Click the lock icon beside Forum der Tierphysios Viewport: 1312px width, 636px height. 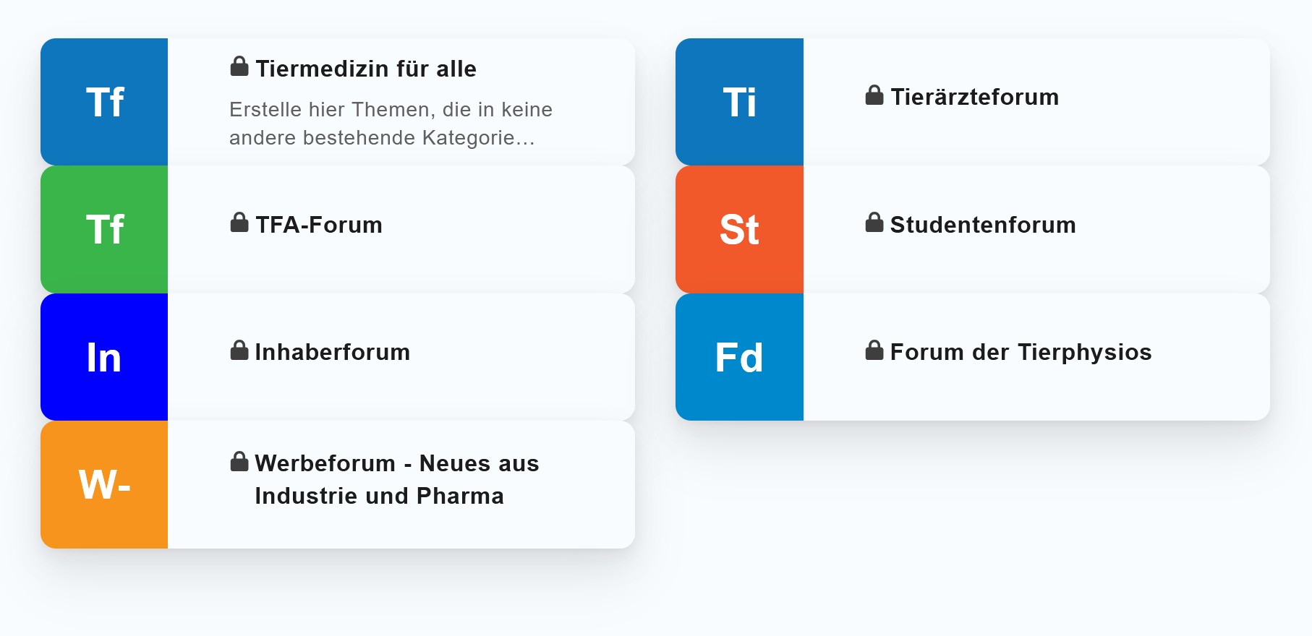(874, 351)
